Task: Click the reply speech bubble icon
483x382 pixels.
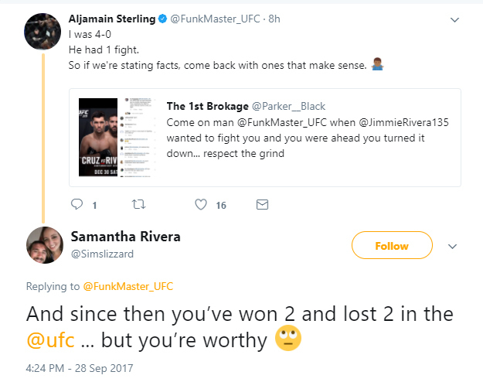Action: 77,204
